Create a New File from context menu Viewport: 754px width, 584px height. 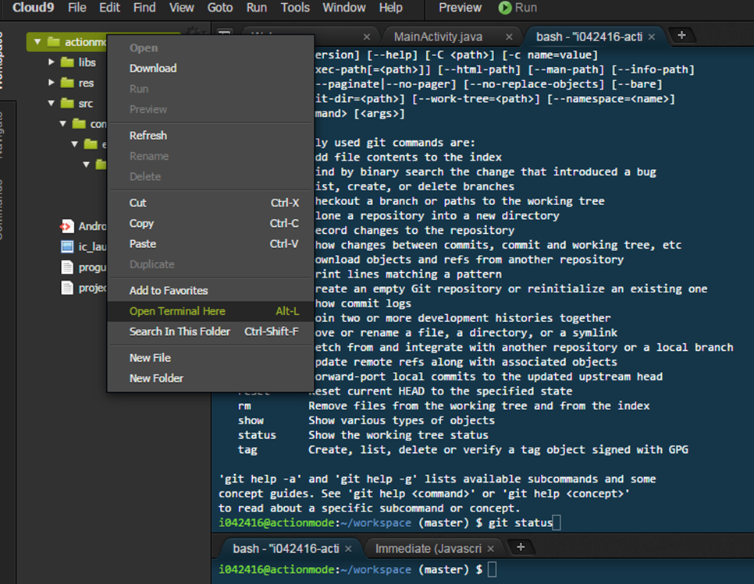pos(211,358)
